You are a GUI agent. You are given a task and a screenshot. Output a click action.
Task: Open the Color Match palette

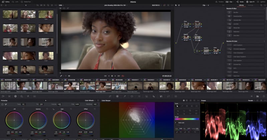tap(9, 96)
